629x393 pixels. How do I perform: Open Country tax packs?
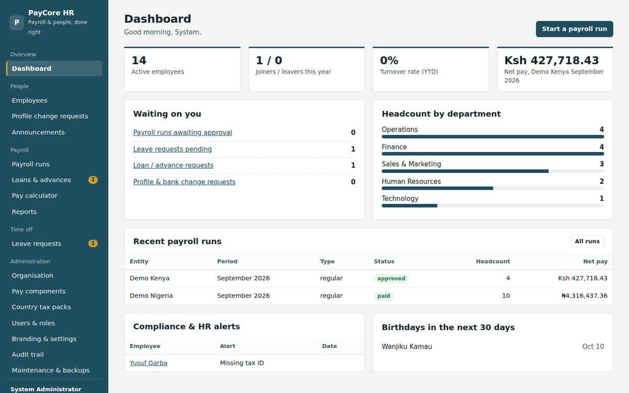54,307
